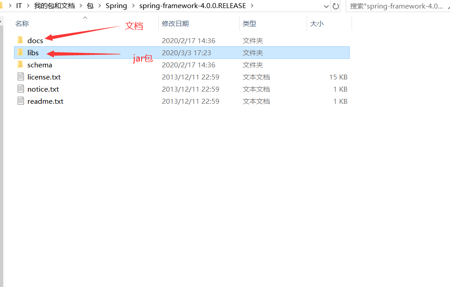
Task: Click the notice.txt file icon
Action: click(x=21, y=88)
